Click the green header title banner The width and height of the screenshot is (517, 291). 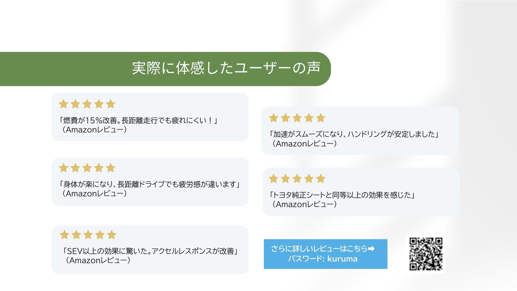coord(165,69)
